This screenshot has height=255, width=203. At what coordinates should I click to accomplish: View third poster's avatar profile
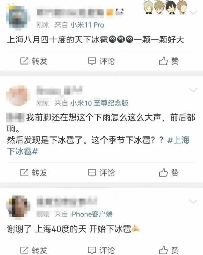(18, 206)
